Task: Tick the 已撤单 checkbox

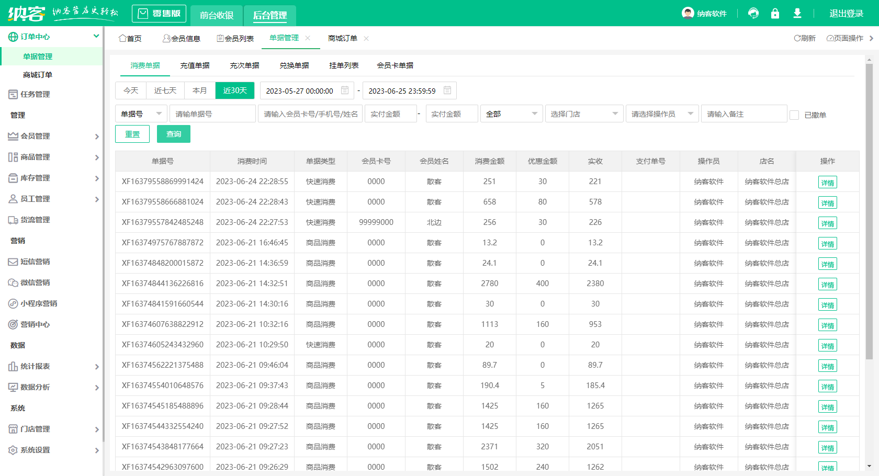Action: coord(794,115)
